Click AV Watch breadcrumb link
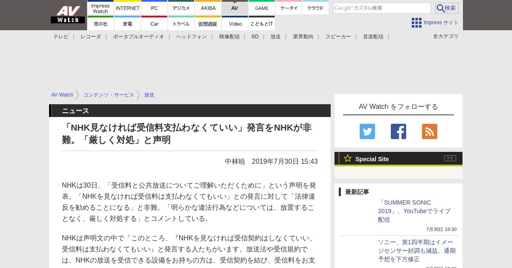 (62, 95)
